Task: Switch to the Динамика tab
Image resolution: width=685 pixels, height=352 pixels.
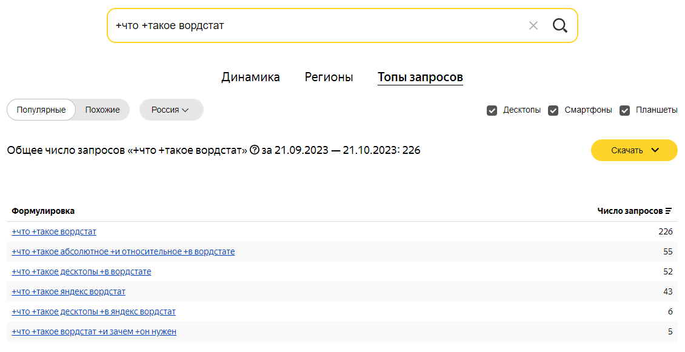Action: coord(250,78)
